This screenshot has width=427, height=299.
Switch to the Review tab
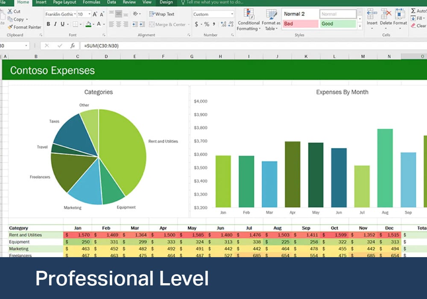pyautogui.click(x=129, y=2)
